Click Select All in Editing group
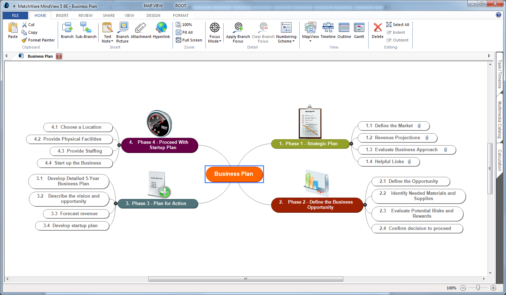Image resolution: width=506 pixels, height=295 pixels. pyautogui.click(x=398, y=25)
